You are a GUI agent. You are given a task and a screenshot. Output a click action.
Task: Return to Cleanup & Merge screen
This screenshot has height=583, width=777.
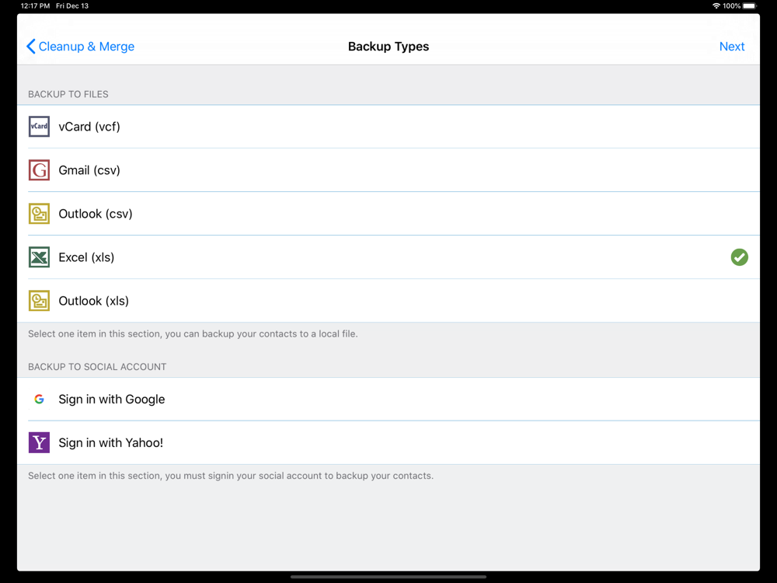coord(86,47)
